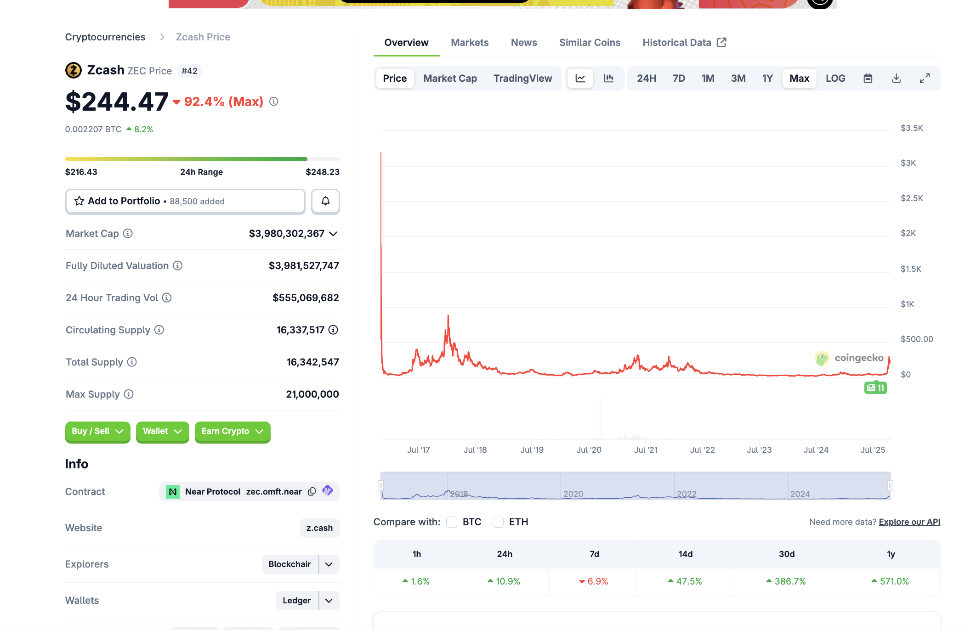Screen dimensions: 965x630
Task: Enable BTC comparison checkbox
Action: [452, 522]
